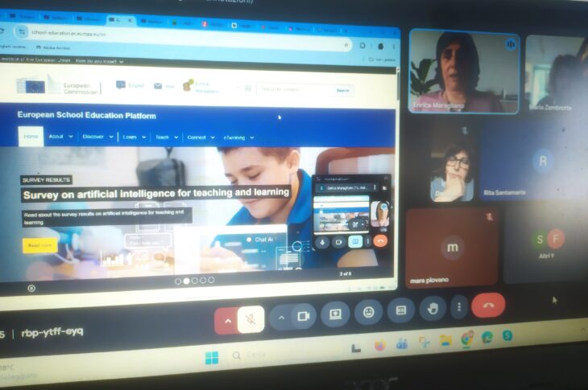
Task: Open the other participants tile with S and F avatars
Action: [x=547, y=244]
